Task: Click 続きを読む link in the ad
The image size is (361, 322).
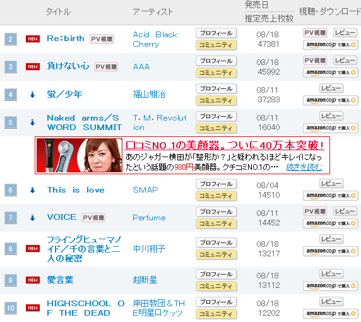Action: [304, 167]
